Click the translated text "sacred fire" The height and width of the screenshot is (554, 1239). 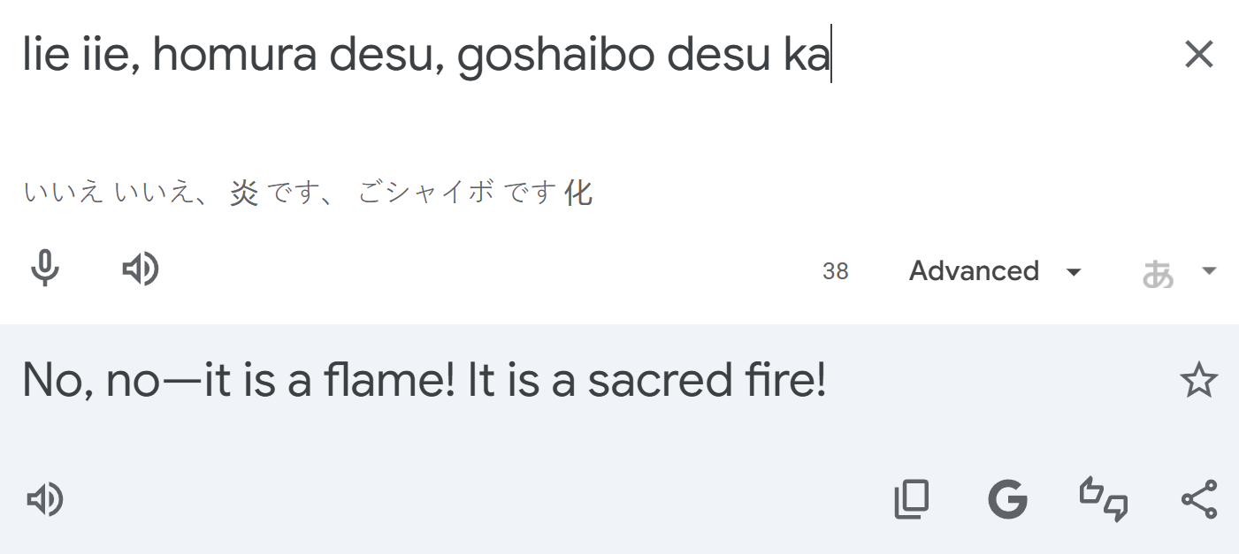tap(705, 380)
